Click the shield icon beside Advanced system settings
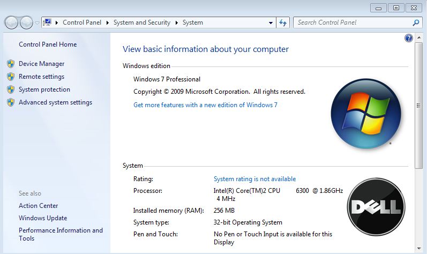The image size is (427, 254). pos(11,102)
